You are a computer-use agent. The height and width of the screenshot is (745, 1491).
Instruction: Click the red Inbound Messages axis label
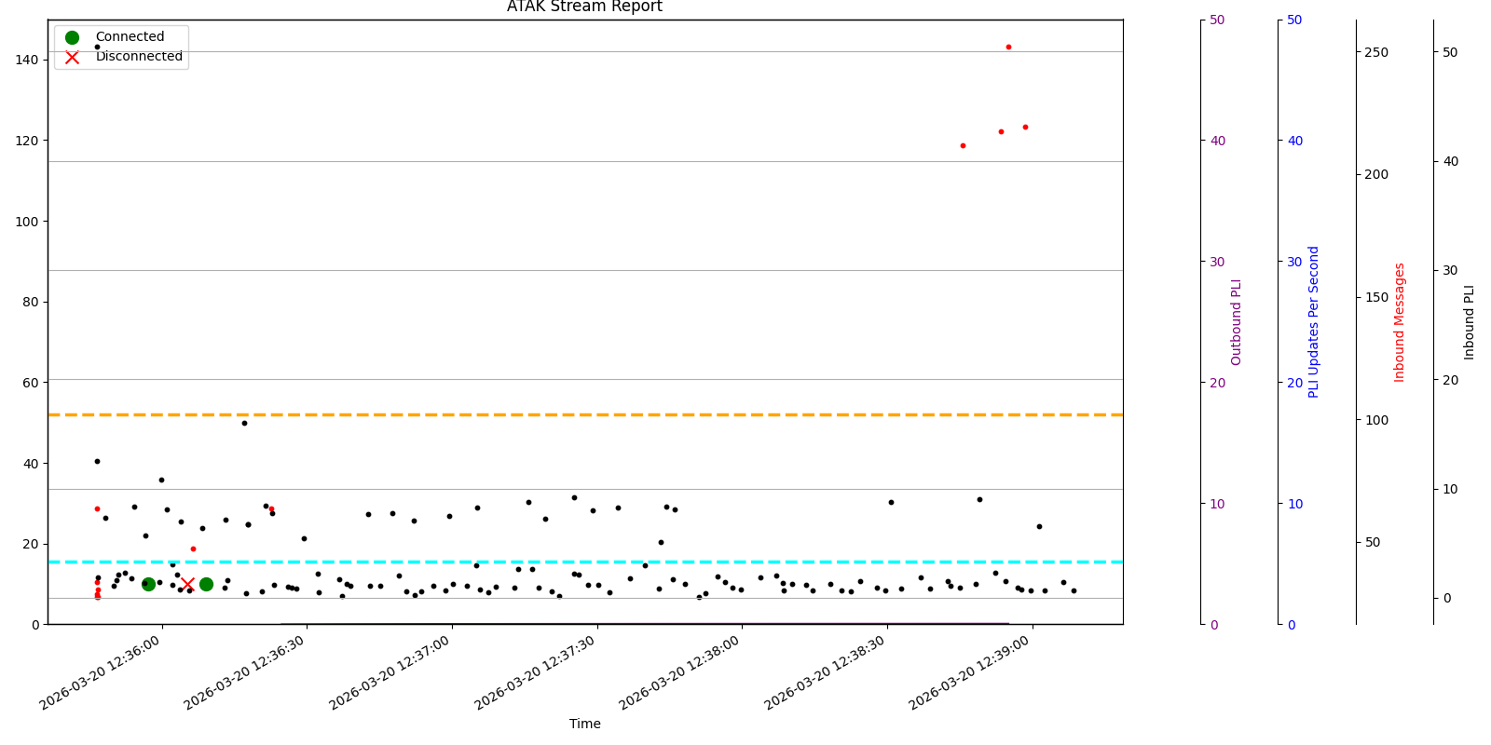(x=1399, y=321)
